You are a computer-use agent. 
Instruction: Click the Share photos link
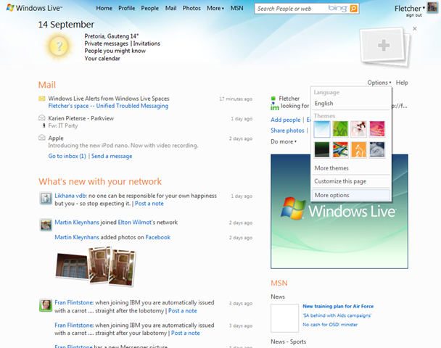pos(287,130)
